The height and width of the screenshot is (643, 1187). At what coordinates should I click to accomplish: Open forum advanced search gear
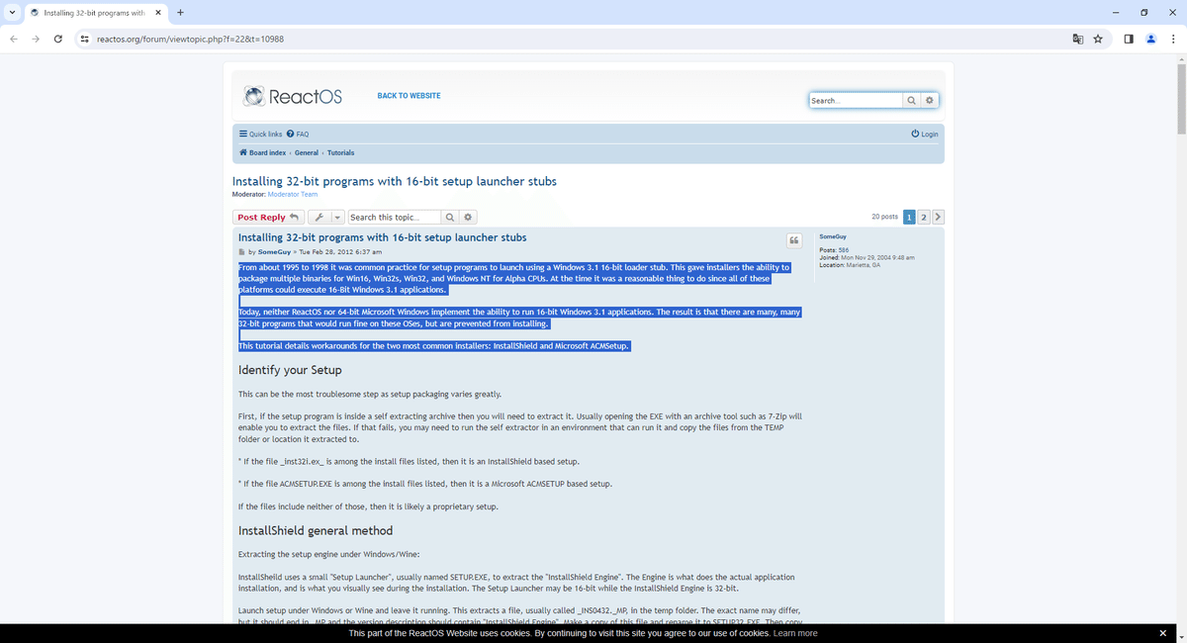click(x=929, y=100)
